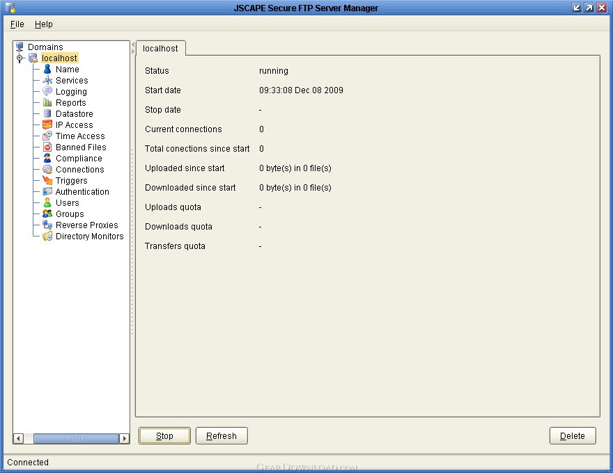Click the Domains root computer icon
Viewport: 613px width, 473px height.
tap(20, 47)
